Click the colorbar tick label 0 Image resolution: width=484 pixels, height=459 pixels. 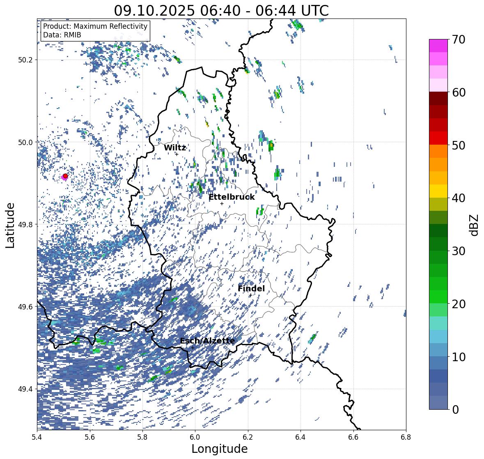455,410
